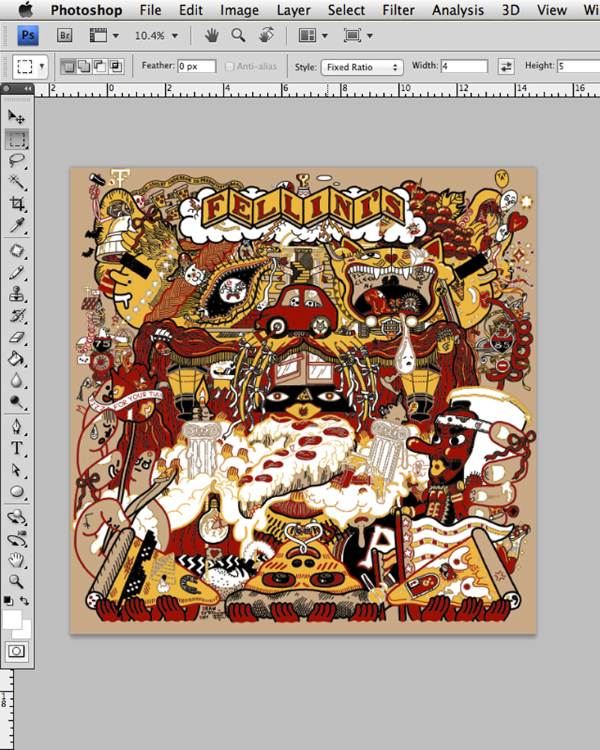Swap the Width and Height values
Viewport: 600px width, 750px height.
click(x=506, y=67)
